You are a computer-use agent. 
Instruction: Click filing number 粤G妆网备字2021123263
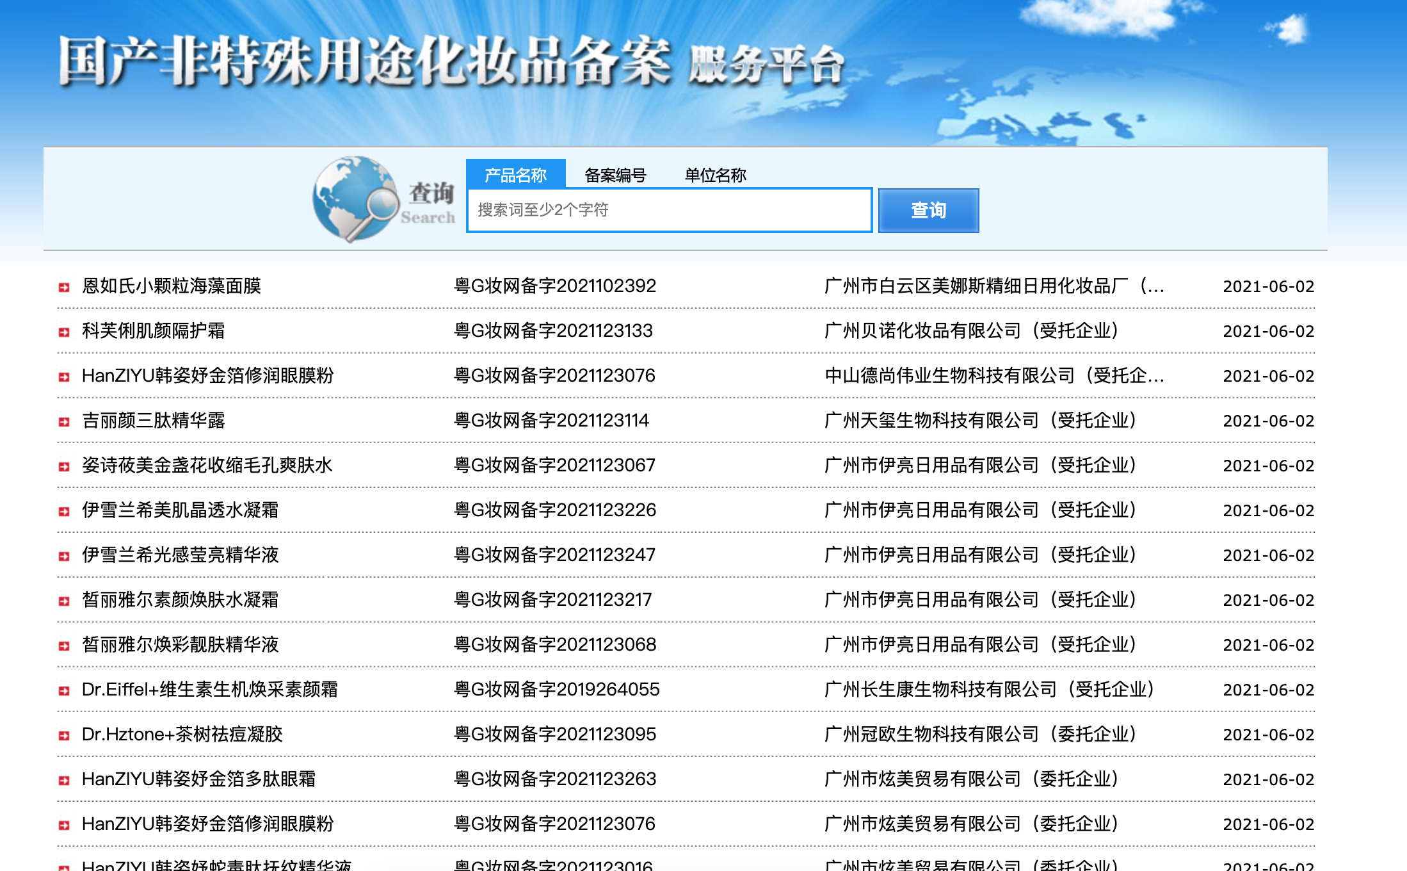click(554, 780)
